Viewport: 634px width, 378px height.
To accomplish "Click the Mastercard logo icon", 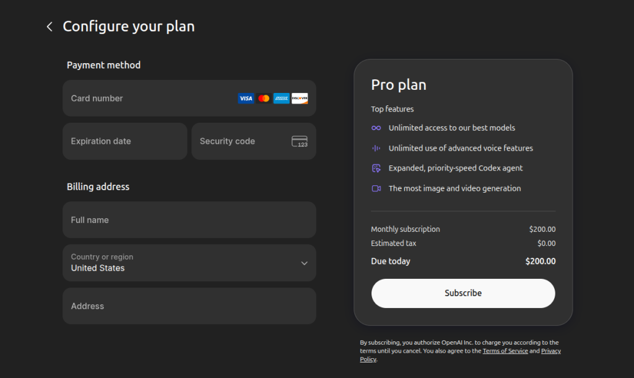I will 264,99.
